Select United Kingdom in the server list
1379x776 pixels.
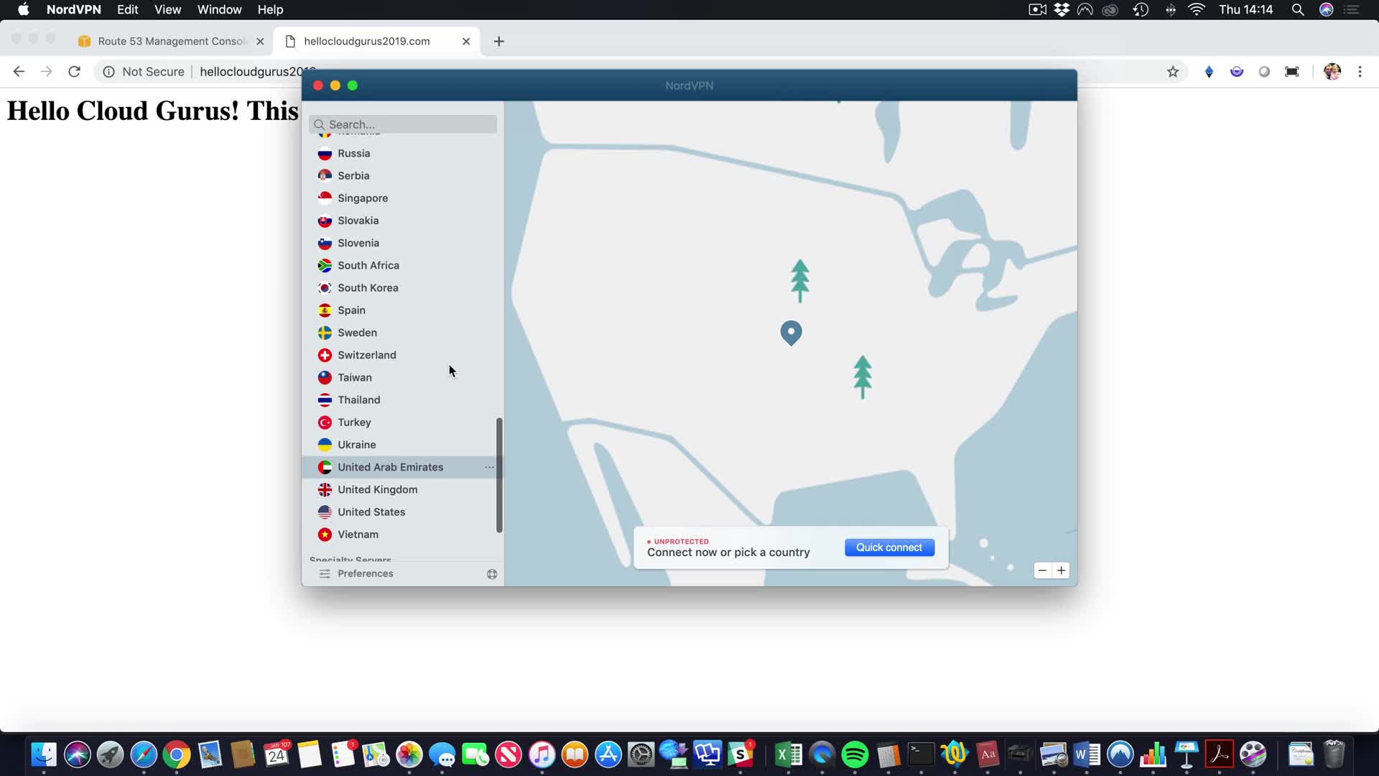(x=377, y=489)
